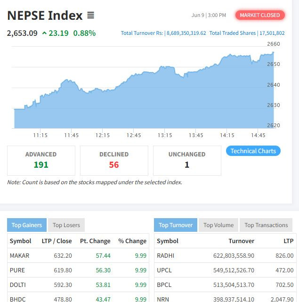299x302 pixels.
Task: Open the RADHI stock in turnover table
Action: 165,255
